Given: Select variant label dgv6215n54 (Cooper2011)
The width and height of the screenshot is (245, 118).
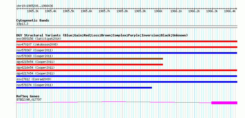Looking at the screenshot, I should 36,62.
